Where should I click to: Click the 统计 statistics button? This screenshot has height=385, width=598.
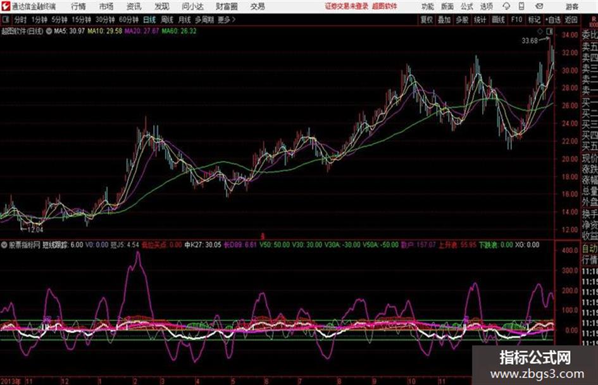pos(480,20)
